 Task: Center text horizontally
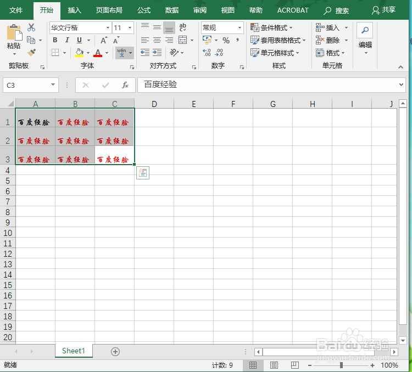coord(157,40)
